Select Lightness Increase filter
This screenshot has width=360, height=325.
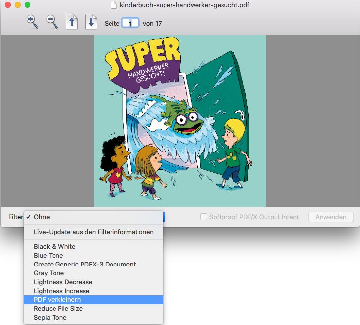pos(93,291)
